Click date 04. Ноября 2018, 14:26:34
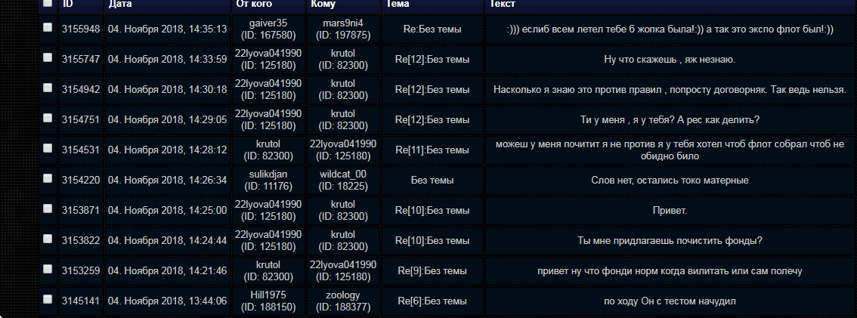Image resolution: width=857 pixels, height=318 pixels. pos(167,181)
